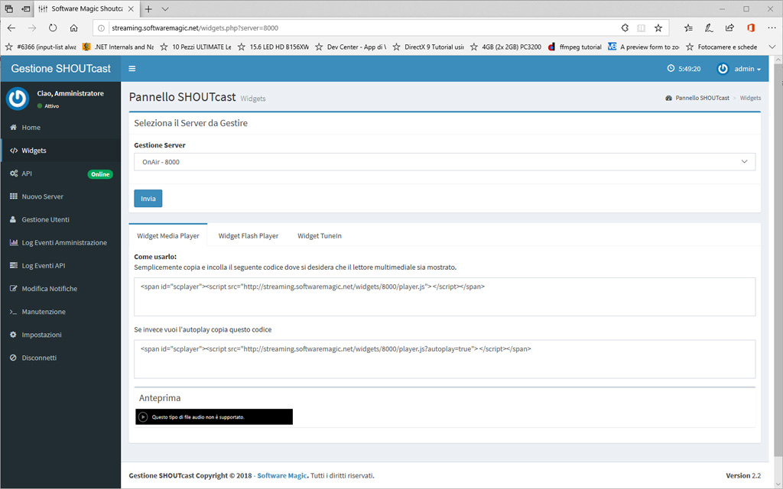
Task: Click the Invia button
Action: point(148,199)
